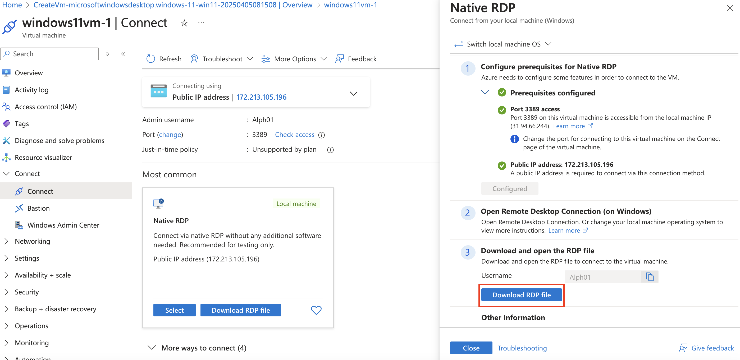Collapse the sidebar with double chevron
The height and width of the screenshot is (360, 740).
[x=123, y=54]
